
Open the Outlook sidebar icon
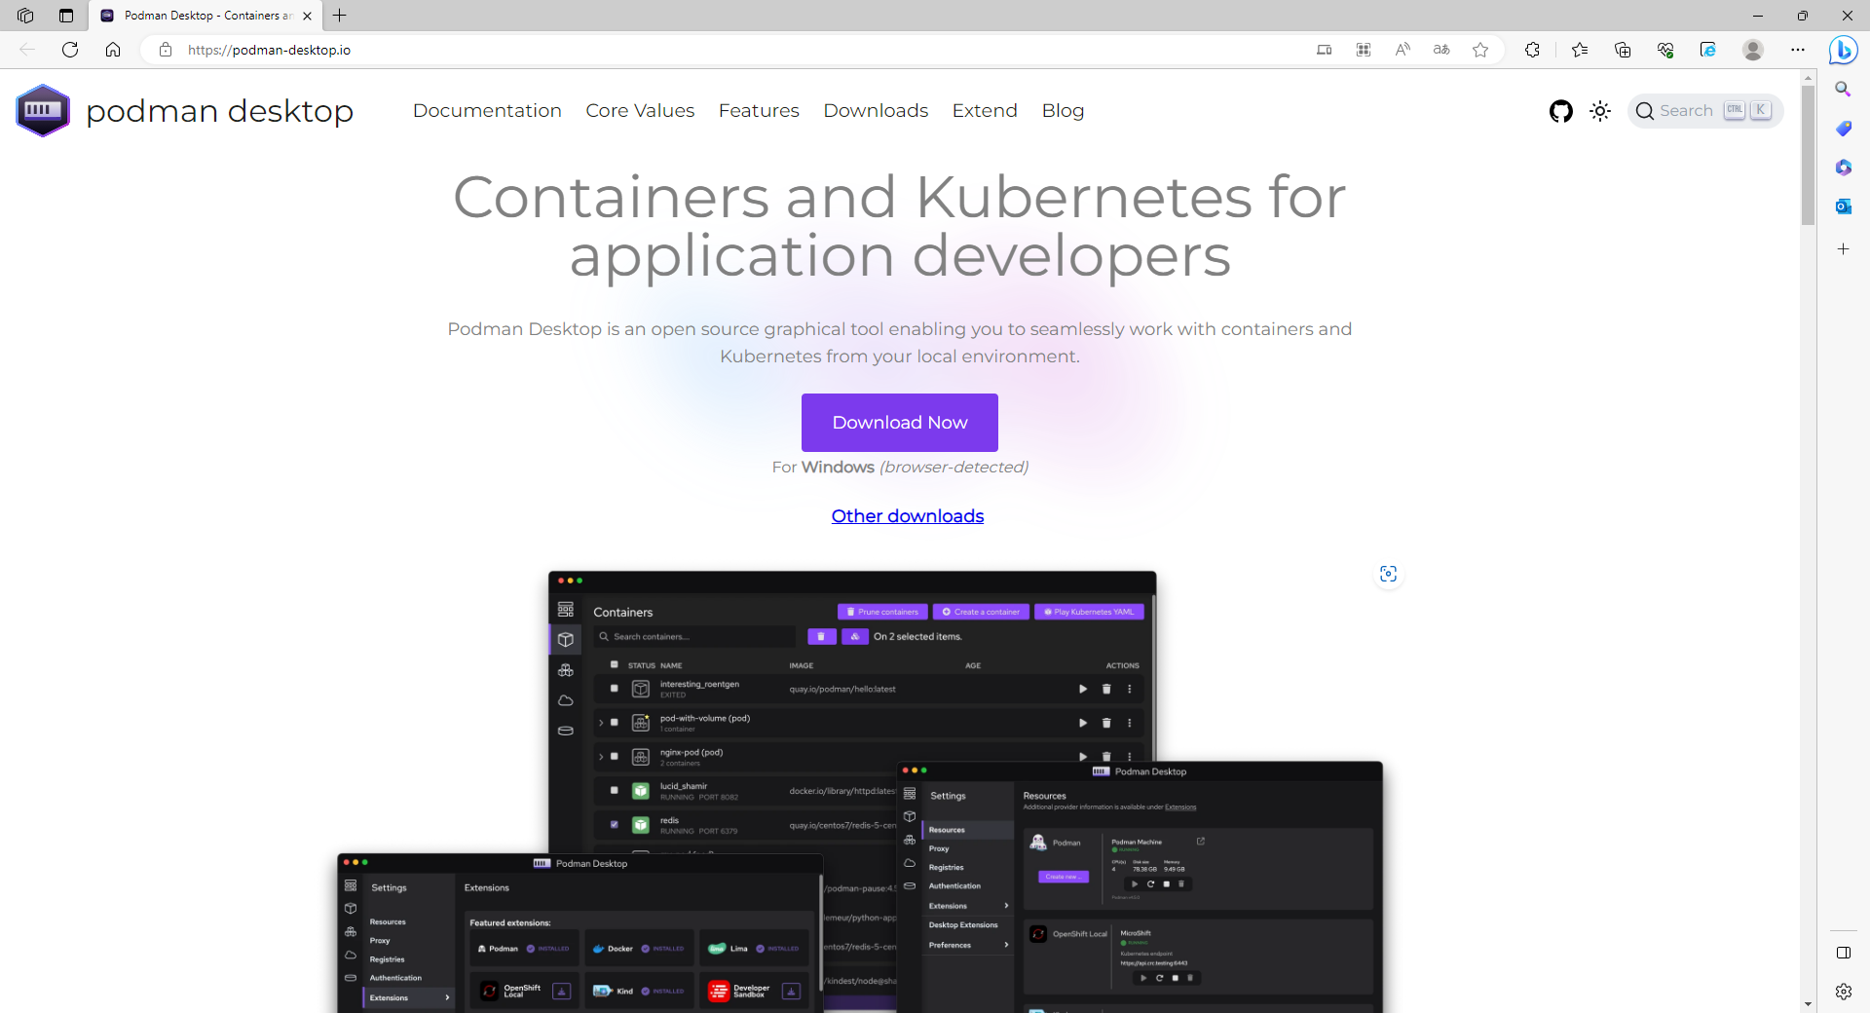1843,206
